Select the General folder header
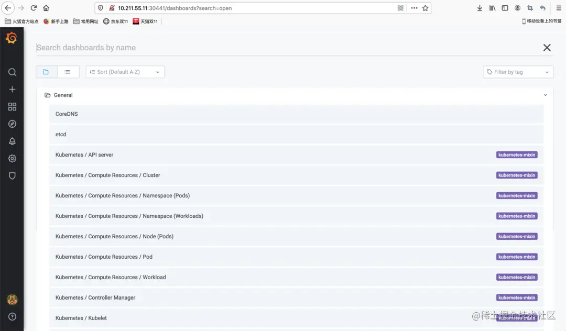566x331 pixels. (x=295, y=95)
